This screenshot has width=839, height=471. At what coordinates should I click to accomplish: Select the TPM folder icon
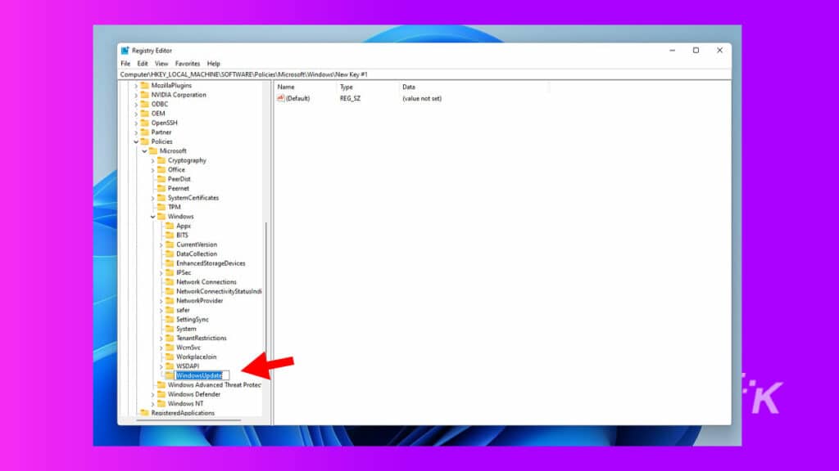tap(161, 207)
